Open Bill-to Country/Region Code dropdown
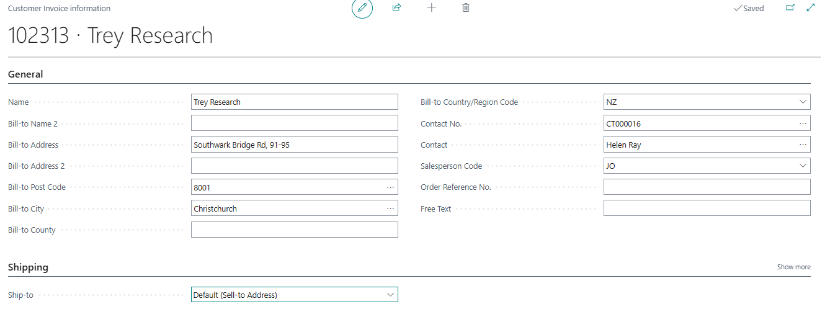830x327 pixels. (x=803, y=102)
